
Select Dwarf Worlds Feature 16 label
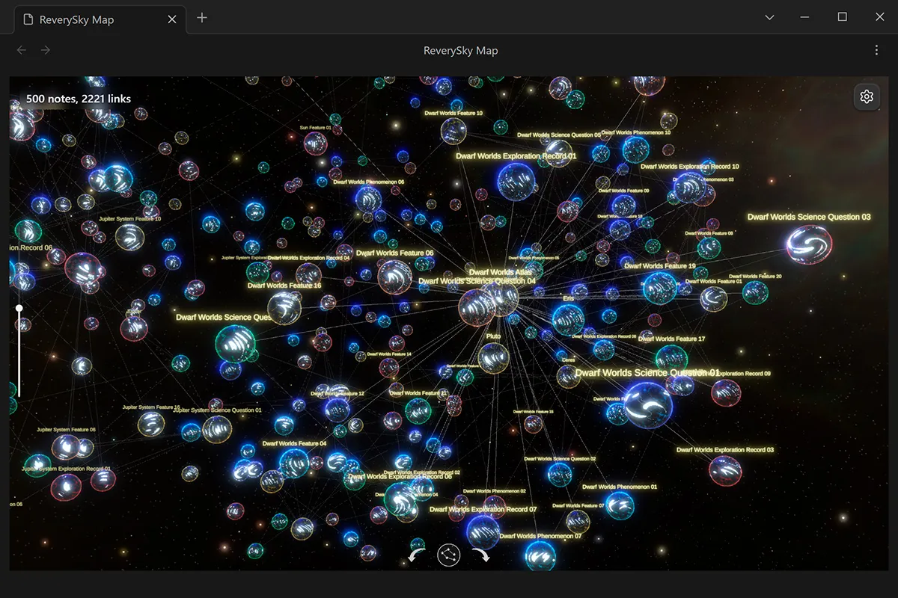[284, 286]
